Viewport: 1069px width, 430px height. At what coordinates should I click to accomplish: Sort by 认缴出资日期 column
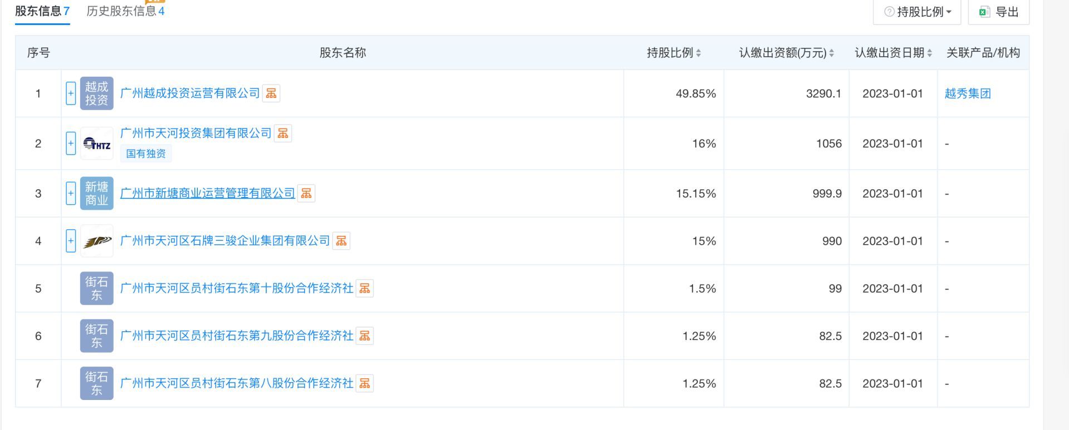tap(929, 53)
